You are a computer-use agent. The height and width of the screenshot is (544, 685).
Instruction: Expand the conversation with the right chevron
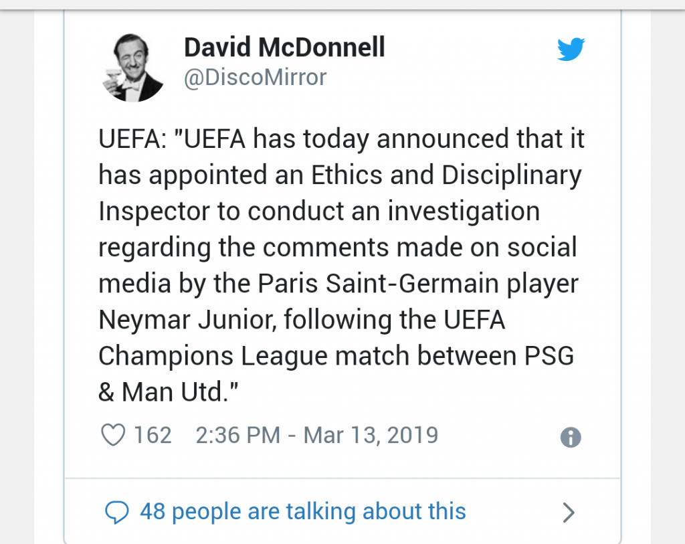pyautogui.click(x=568, y=513)
